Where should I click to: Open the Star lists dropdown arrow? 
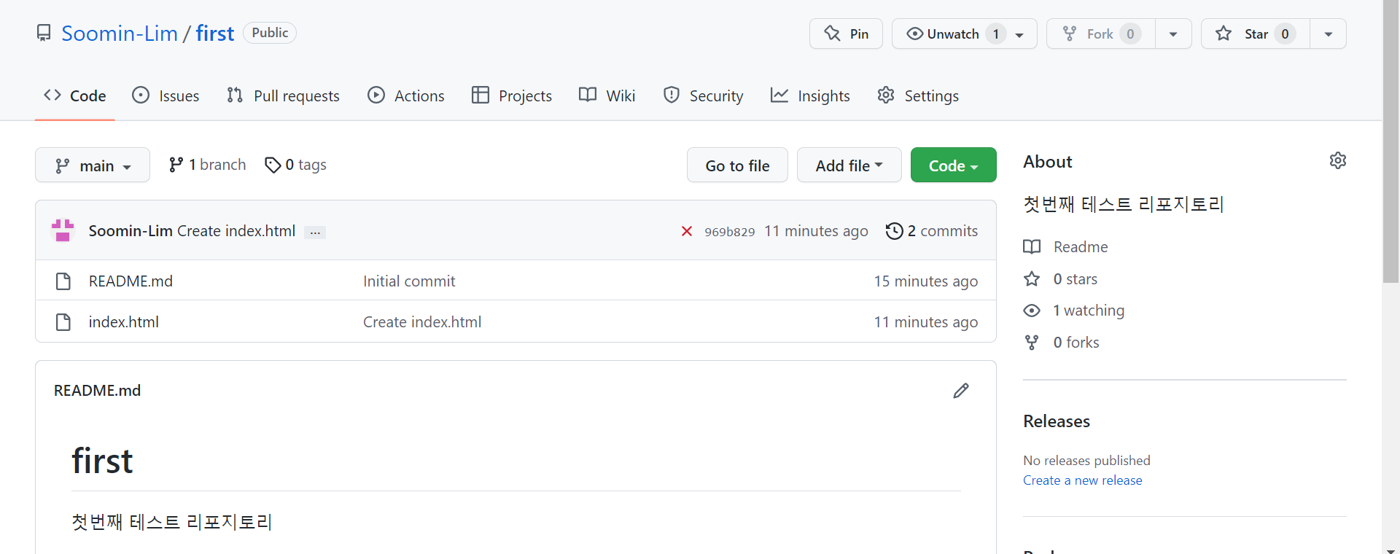1329,34
